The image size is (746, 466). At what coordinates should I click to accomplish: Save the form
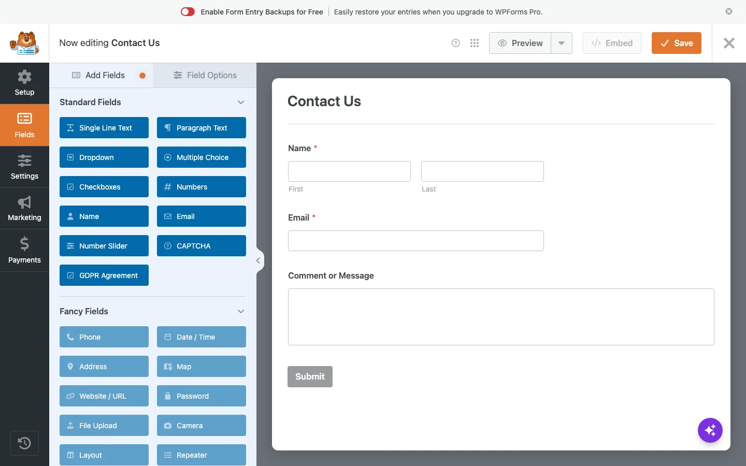click(677, 43)
